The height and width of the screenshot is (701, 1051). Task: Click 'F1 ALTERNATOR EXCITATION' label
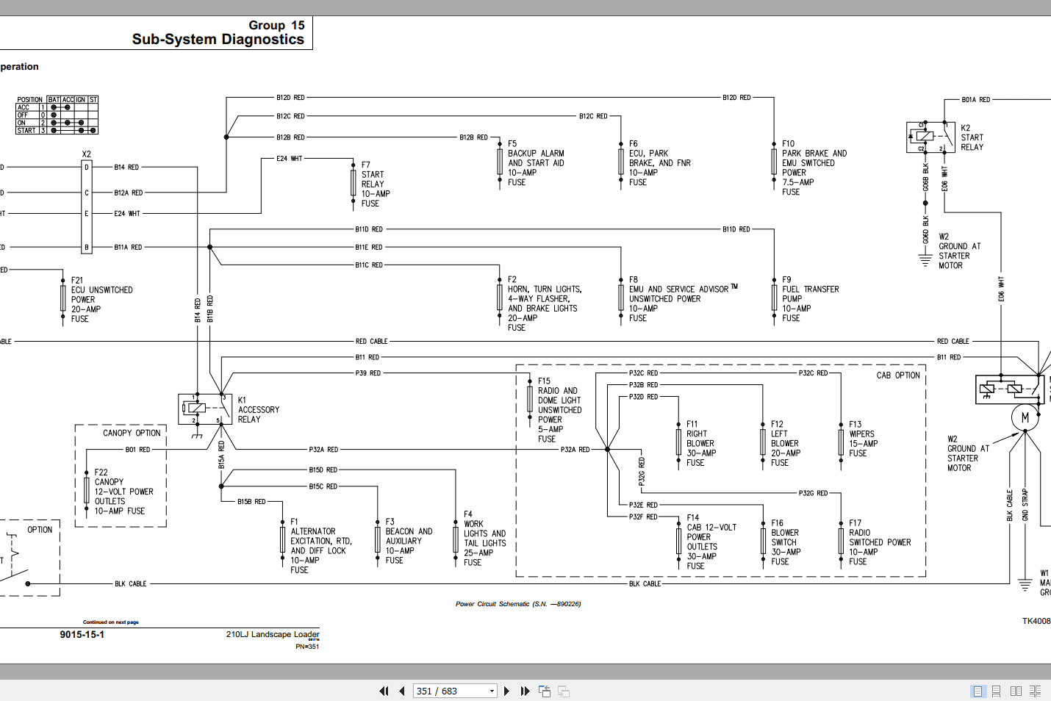pyautogui.click(x=321, y=546)
